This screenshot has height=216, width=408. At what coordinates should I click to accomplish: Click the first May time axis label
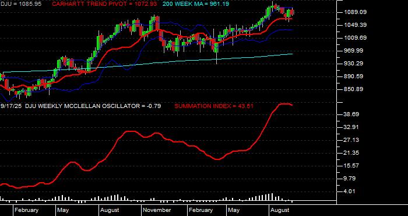coord(63,210)
